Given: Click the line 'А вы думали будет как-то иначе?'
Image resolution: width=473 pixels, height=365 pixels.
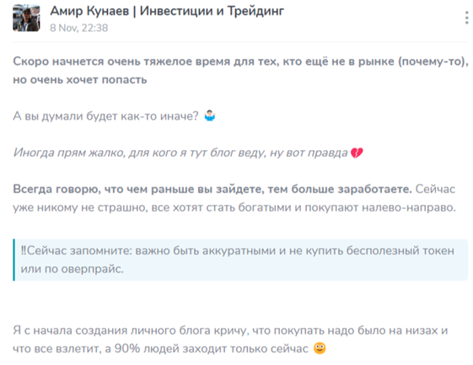Looking at the screenshot, I should click(x=105, y=116).
